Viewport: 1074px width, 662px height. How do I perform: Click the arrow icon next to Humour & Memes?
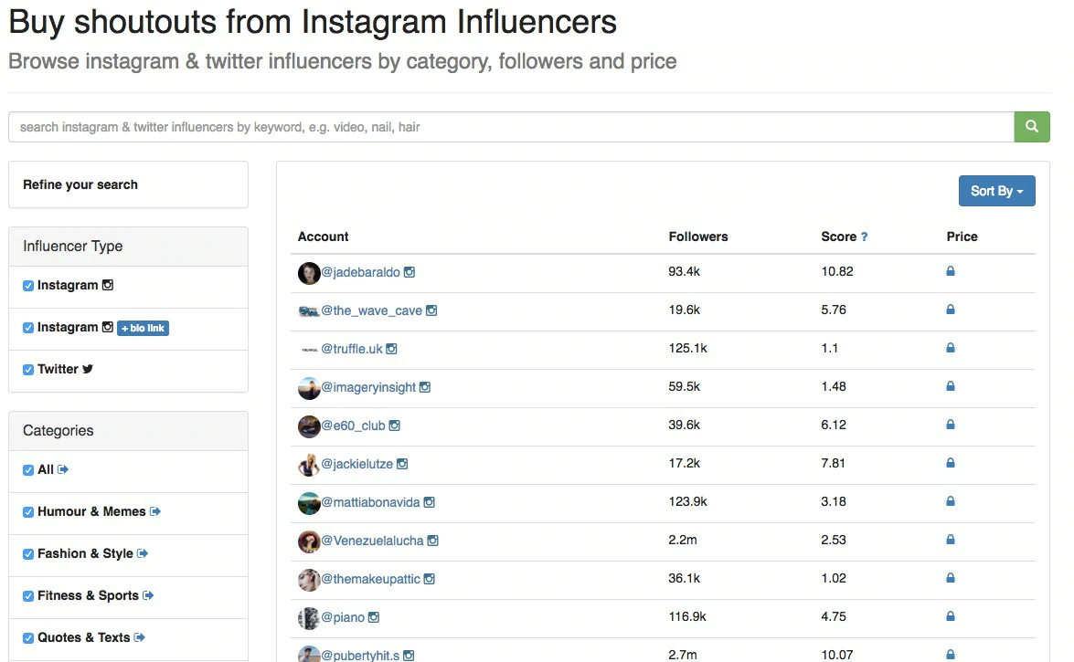click(x=155, y=511)
